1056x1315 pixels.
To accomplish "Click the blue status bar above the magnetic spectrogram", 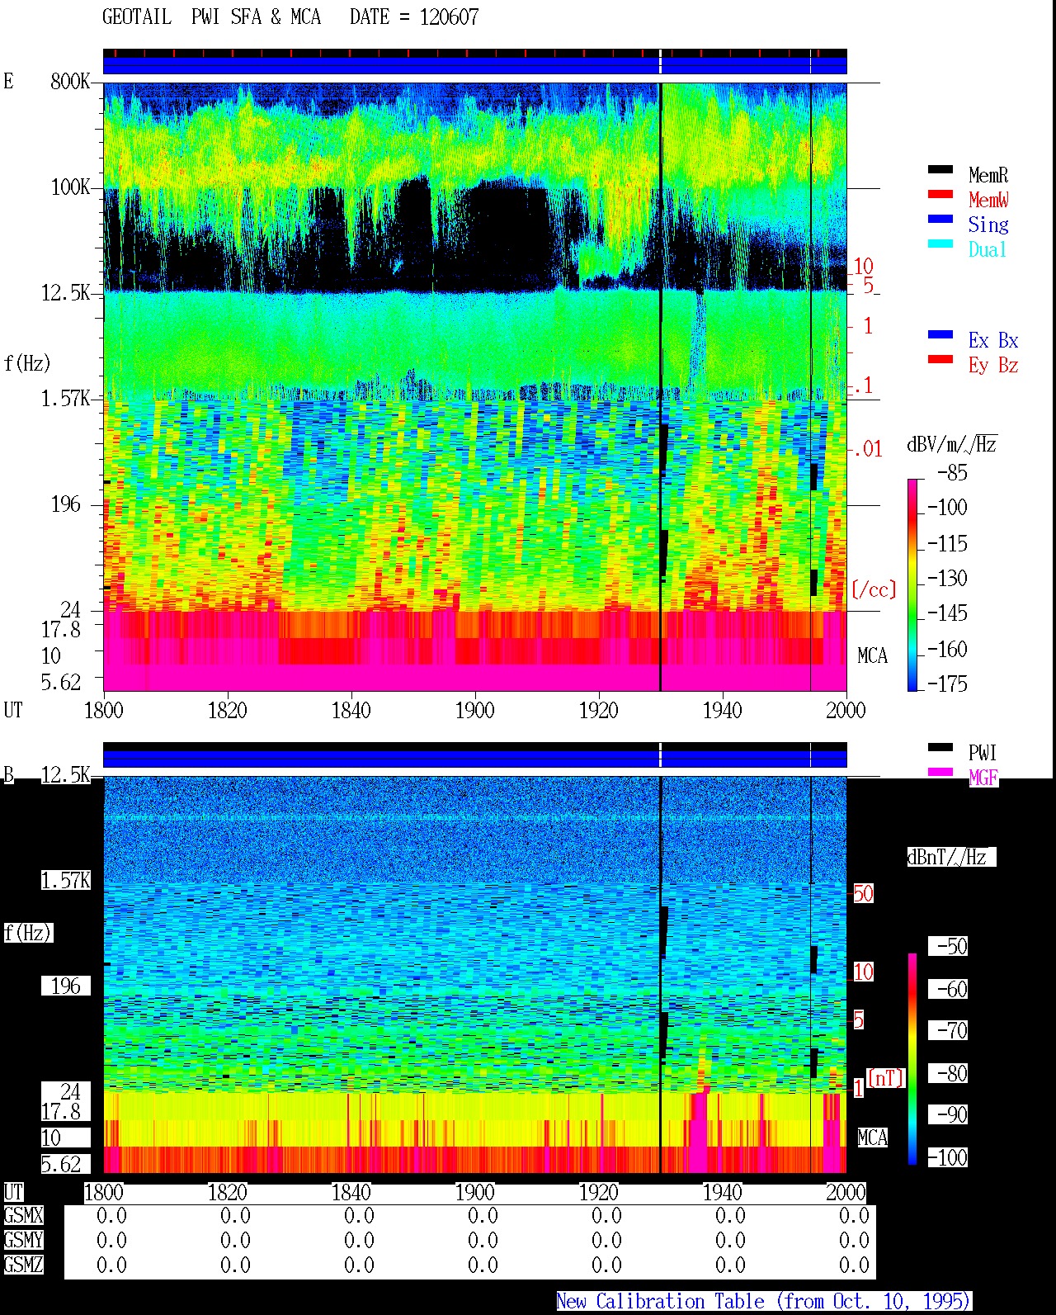I will coord(475,758).
